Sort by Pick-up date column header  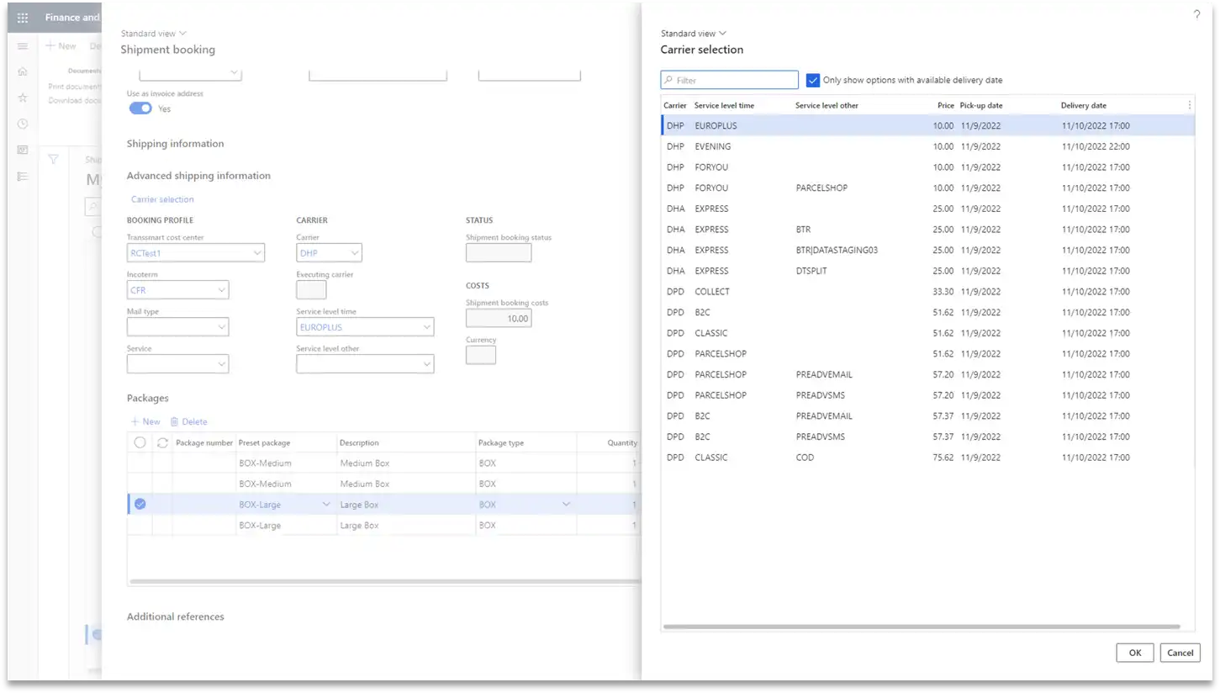click(981, 106)
